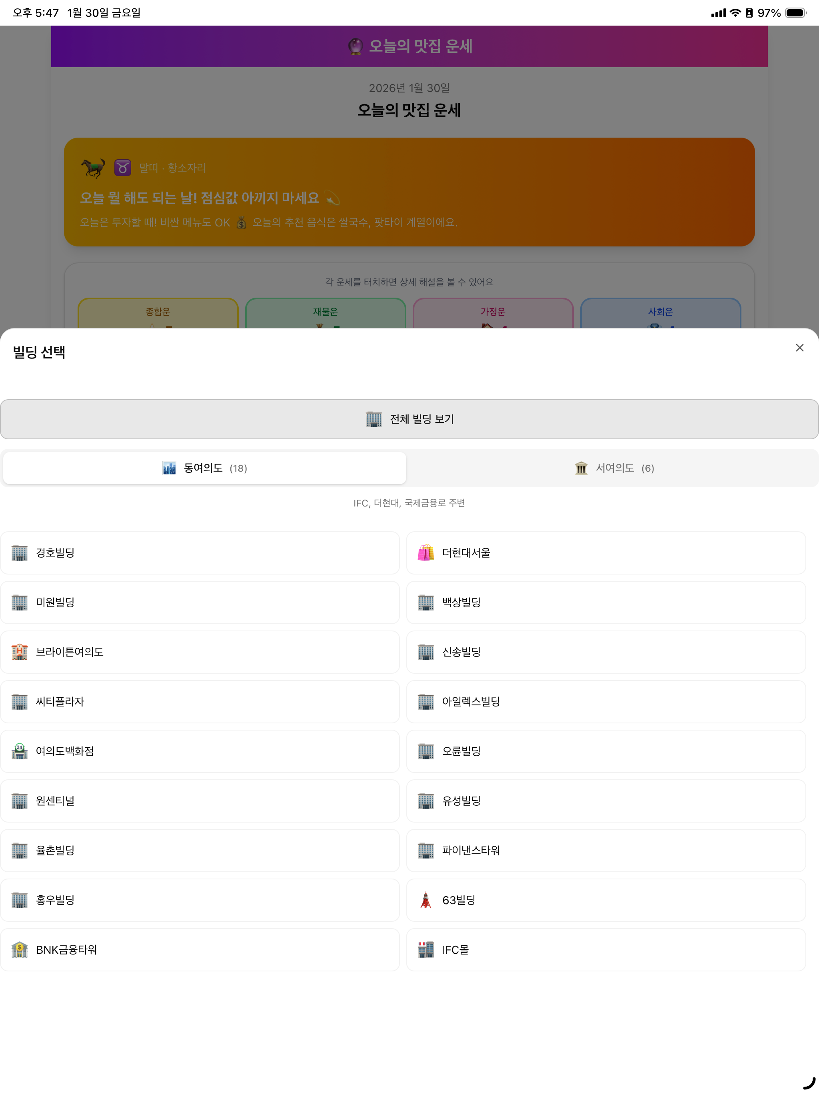Choose the 여의도백화점 building text
Image resolution: width=819 pixels, height=1093 pixels.
[65, 751]
